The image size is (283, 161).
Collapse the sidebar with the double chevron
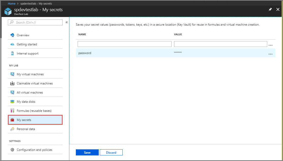pos(67,22)
